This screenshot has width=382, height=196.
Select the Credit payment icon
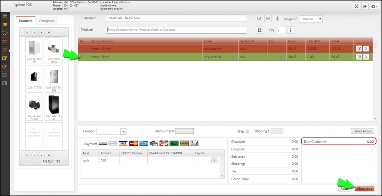184,143
